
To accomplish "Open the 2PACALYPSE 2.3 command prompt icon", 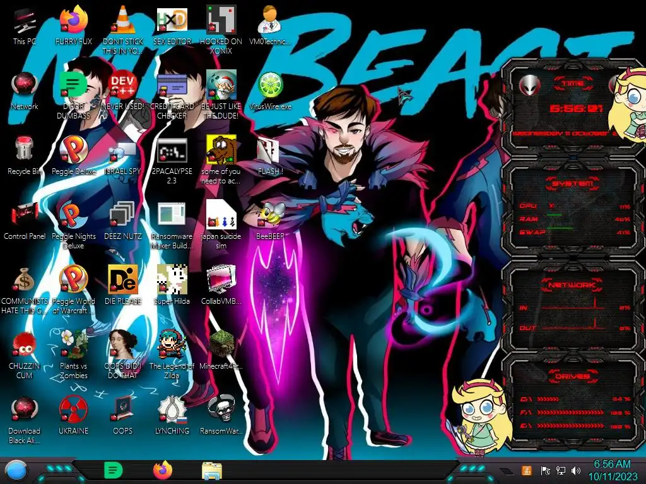I will point(172,161).
